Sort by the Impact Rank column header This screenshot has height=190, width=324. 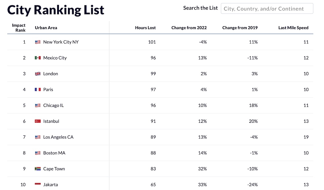tap(19, 28)
